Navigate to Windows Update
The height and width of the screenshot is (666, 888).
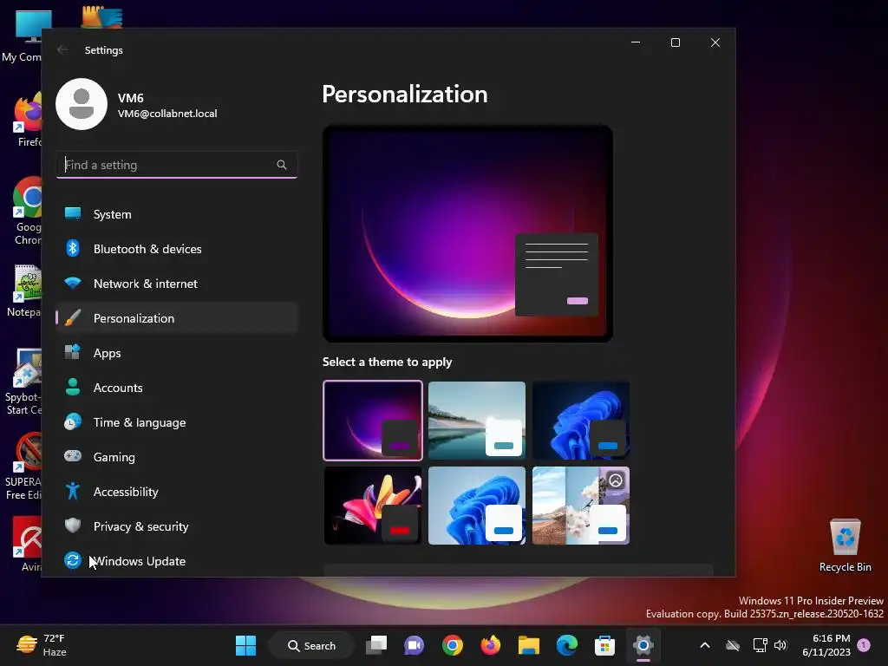pos(177,561)
